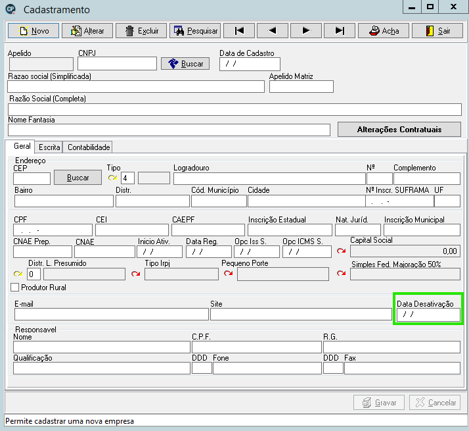Image resolution: width=469 pixels, height=431 pixels.
Task: Click the Novo button to create a new company
Action: pyautogui.click(x=33, y=31)
